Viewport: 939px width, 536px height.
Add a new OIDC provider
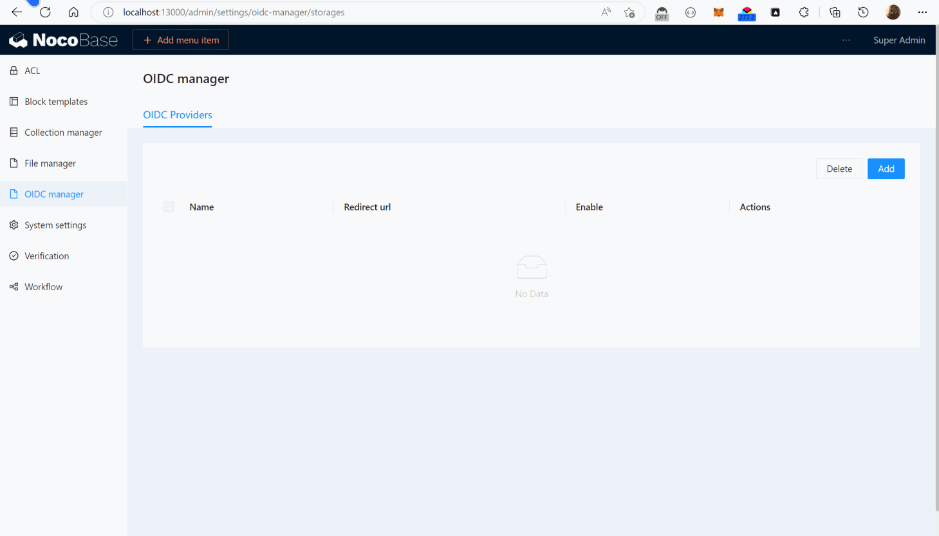(x=886, y=168)
